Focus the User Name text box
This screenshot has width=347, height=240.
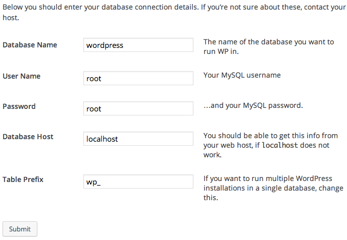click(x=138, y=78)
